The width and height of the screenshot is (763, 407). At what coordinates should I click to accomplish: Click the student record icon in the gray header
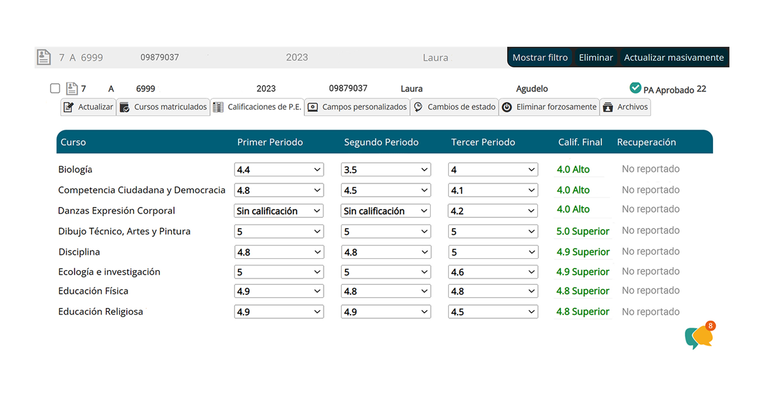click(x=44, y=57)
